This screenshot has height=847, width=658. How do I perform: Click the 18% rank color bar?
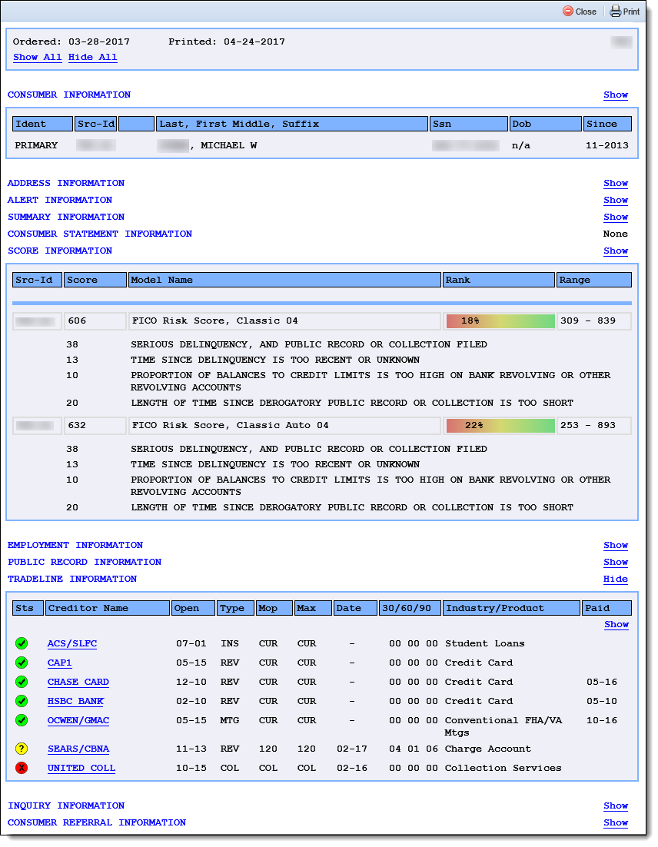pyautogui.click(x=500, y=321)
